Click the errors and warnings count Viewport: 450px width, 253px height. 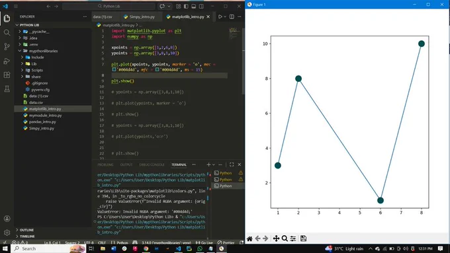[20, 242]
